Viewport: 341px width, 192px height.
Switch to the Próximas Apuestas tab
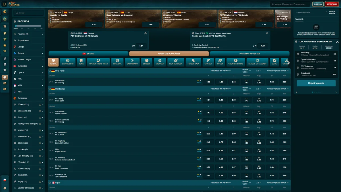tap(249, 53)
